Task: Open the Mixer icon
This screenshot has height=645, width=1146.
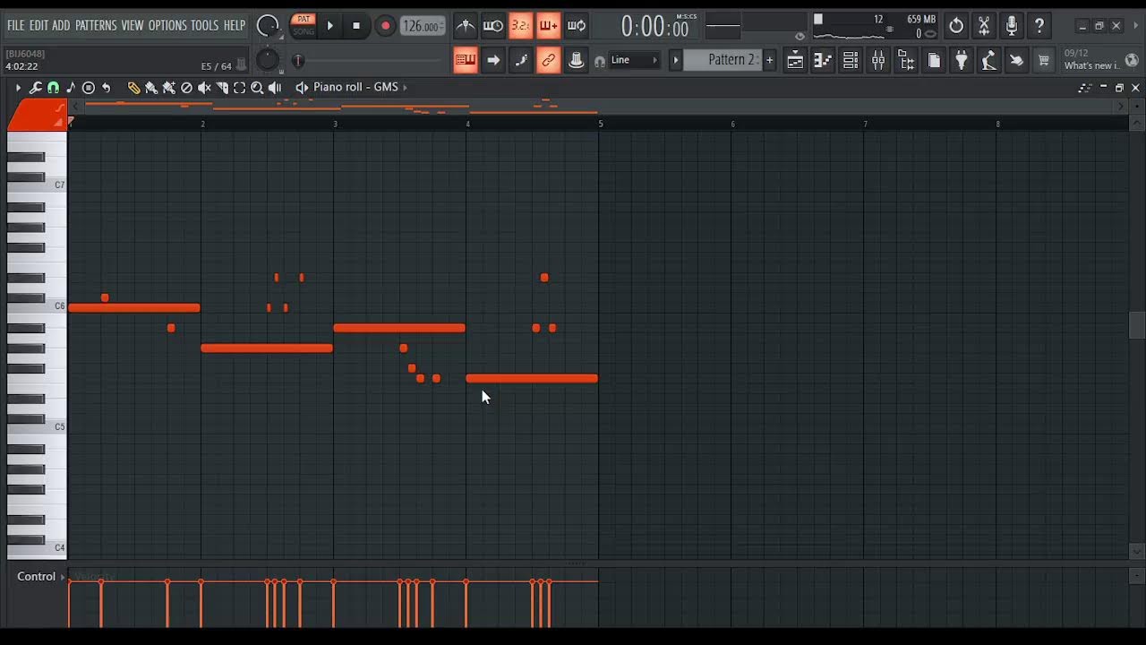Action: (x=877, y=60)
